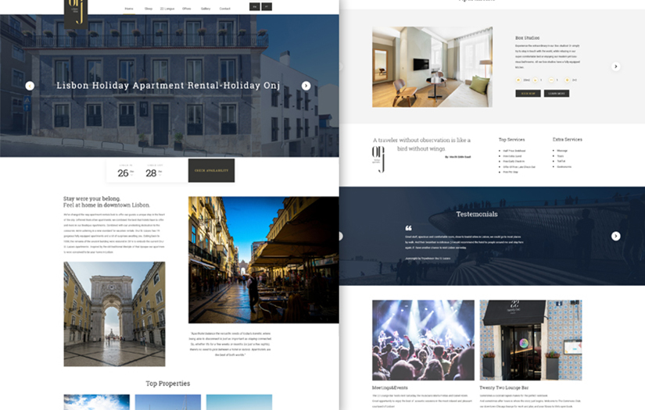
Task: Select Massage in Extra Services list
Action: pos(562,151)
